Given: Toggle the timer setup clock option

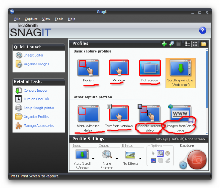Looking at the screenshot, I should 168,153.
